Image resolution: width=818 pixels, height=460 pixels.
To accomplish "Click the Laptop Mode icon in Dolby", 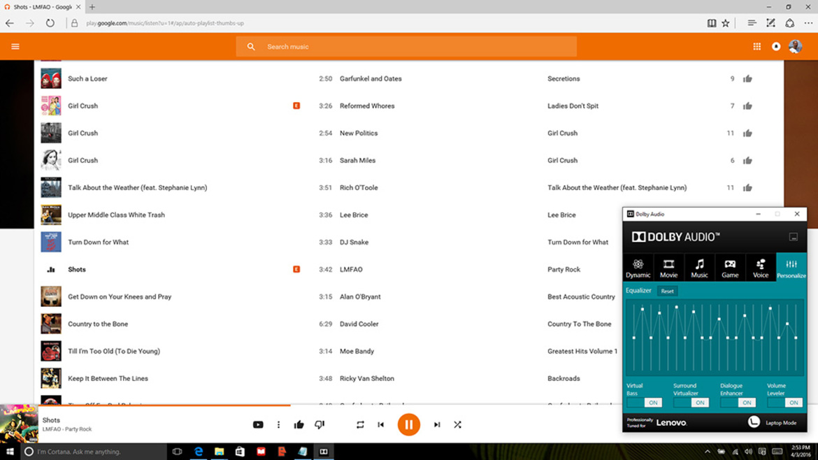I will tap(753, 422).
